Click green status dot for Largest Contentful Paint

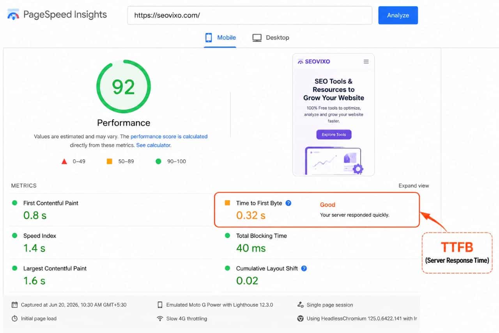[15, 269]
